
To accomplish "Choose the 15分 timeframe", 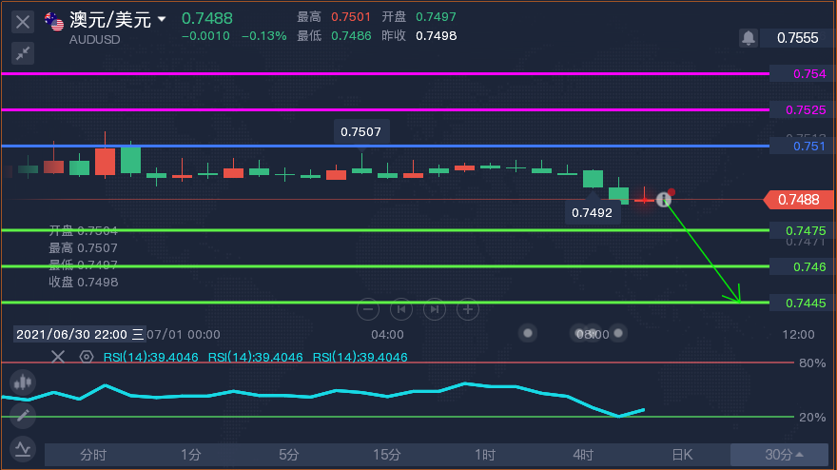I will click(x=387, y=455).
